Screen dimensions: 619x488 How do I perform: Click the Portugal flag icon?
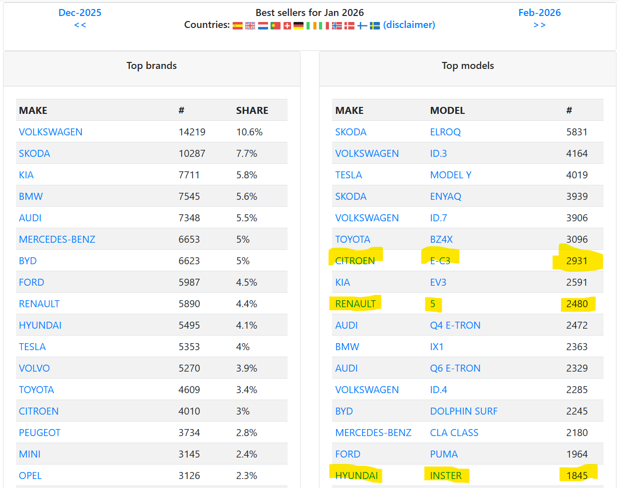click(276, 25)
